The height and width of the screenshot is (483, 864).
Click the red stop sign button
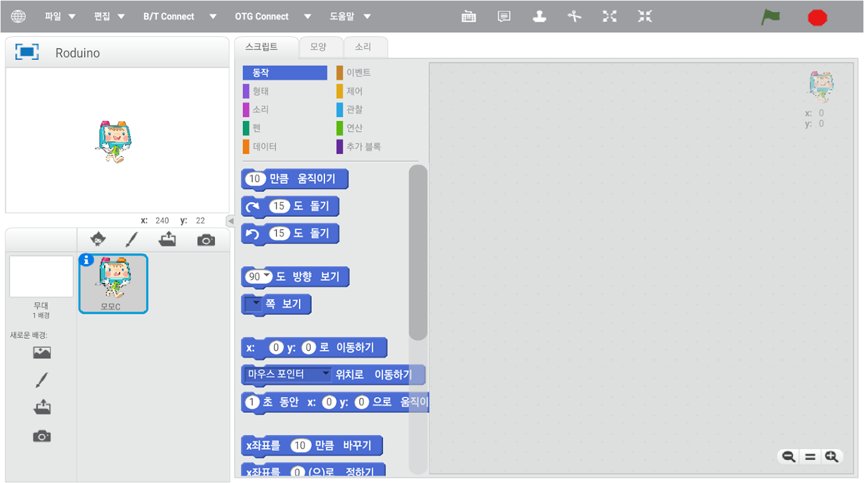tap(817, 18)
